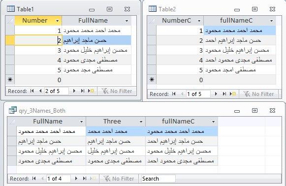Click No Filter button in Table1
The image size is (286, 186).
click(117, 91)
